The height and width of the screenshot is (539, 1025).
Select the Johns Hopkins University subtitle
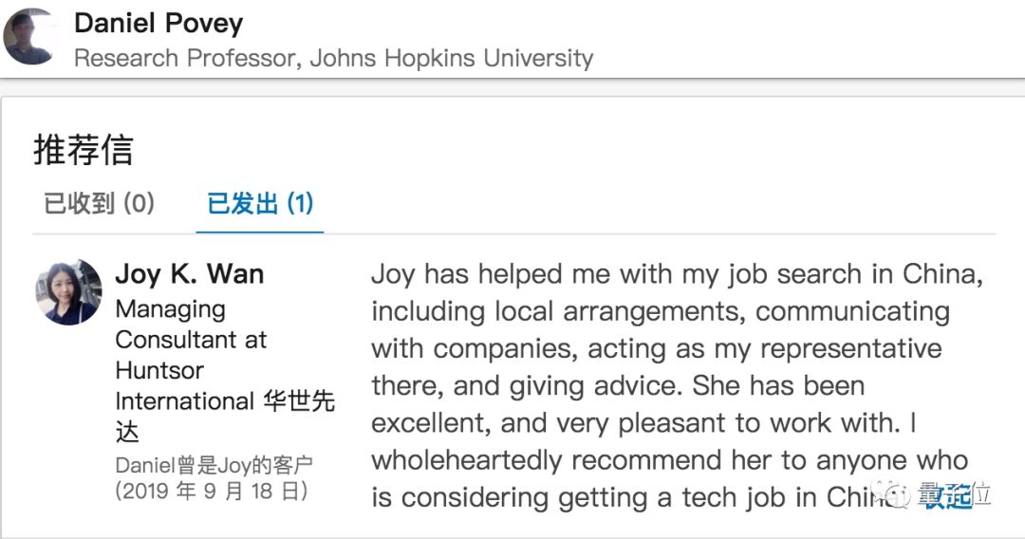click(451, 58)
